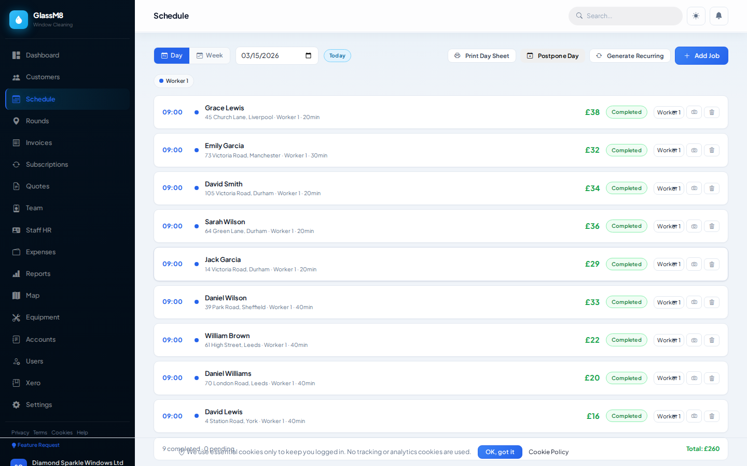
Task: Open worker dropdown for Grace Lewis job
Action: (669, 112)
